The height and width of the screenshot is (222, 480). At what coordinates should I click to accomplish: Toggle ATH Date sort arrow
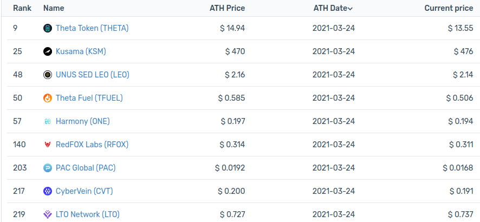click(350, 9)
